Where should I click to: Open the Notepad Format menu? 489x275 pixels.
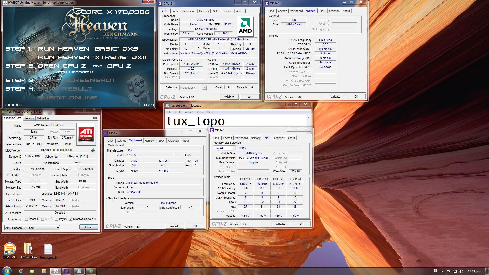(x=188, y=112)
